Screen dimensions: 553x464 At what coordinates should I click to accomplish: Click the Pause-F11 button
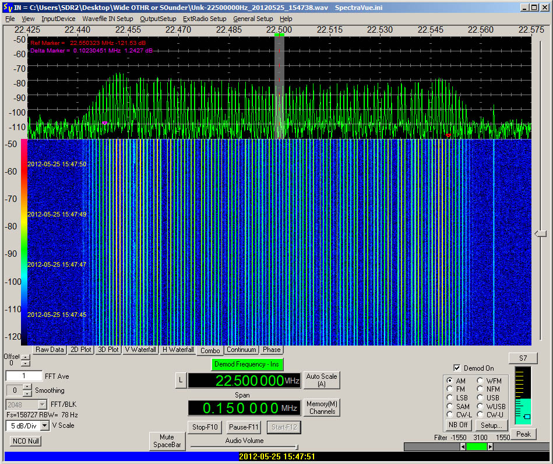(x=244, y=427)
